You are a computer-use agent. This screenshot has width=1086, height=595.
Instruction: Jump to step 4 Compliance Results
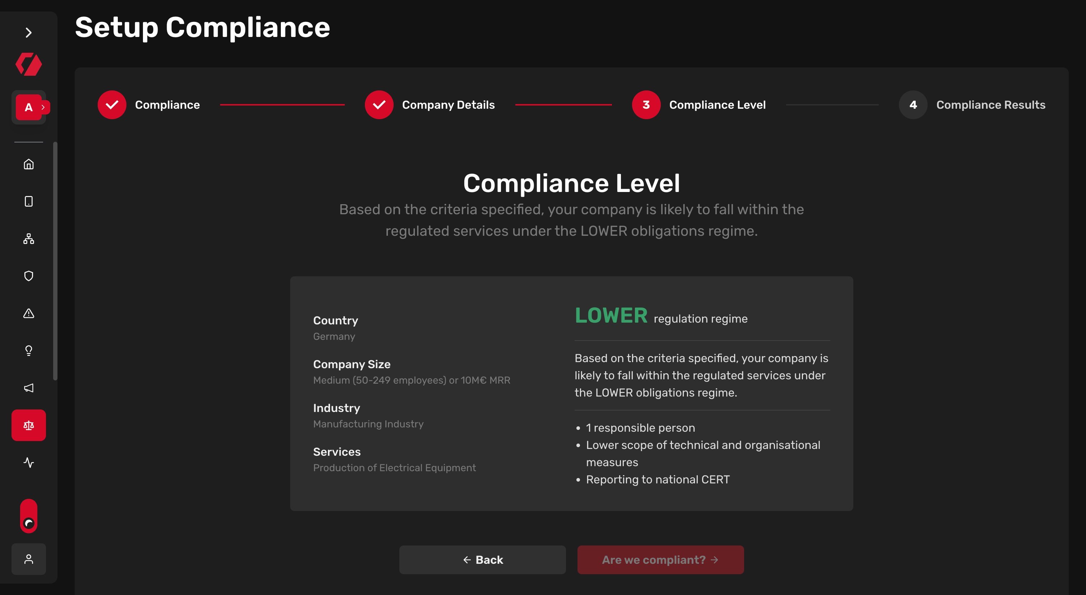912,104
